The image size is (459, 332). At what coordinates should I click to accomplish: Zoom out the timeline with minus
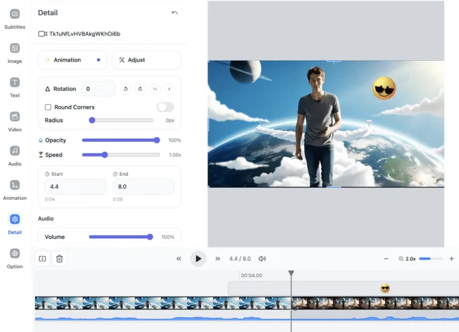pyautogui.click(x=386, y=259)
